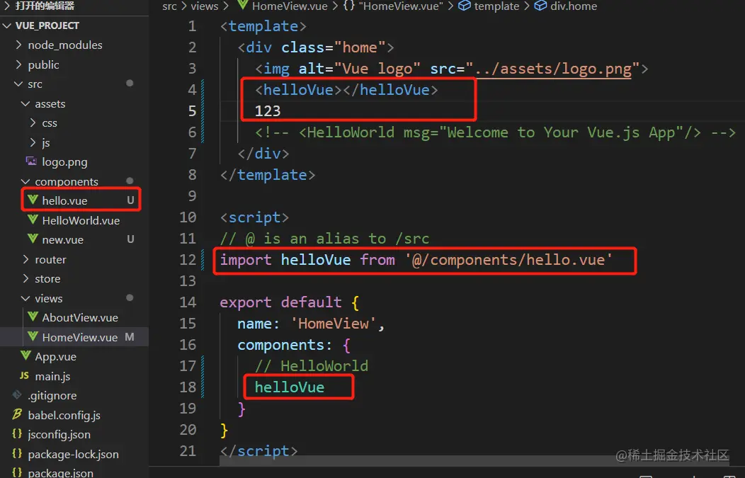Click the braces icon in the breadcrumb
This screenshot has width=745, height=478.
349,6
